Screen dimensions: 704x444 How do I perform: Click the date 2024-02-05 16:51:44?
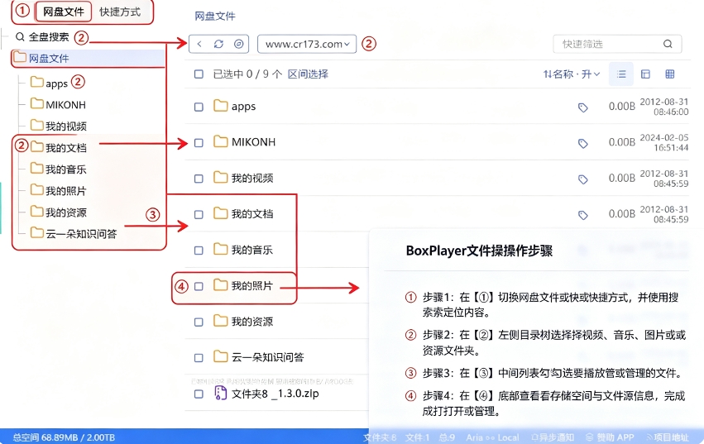(x=664, y=143)
